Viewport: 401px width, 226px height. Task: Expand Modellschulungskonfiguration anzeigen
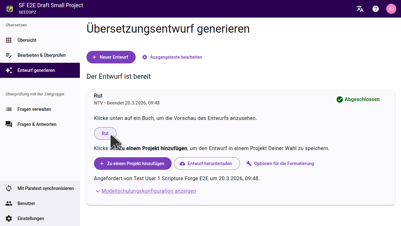pos(148,191)
